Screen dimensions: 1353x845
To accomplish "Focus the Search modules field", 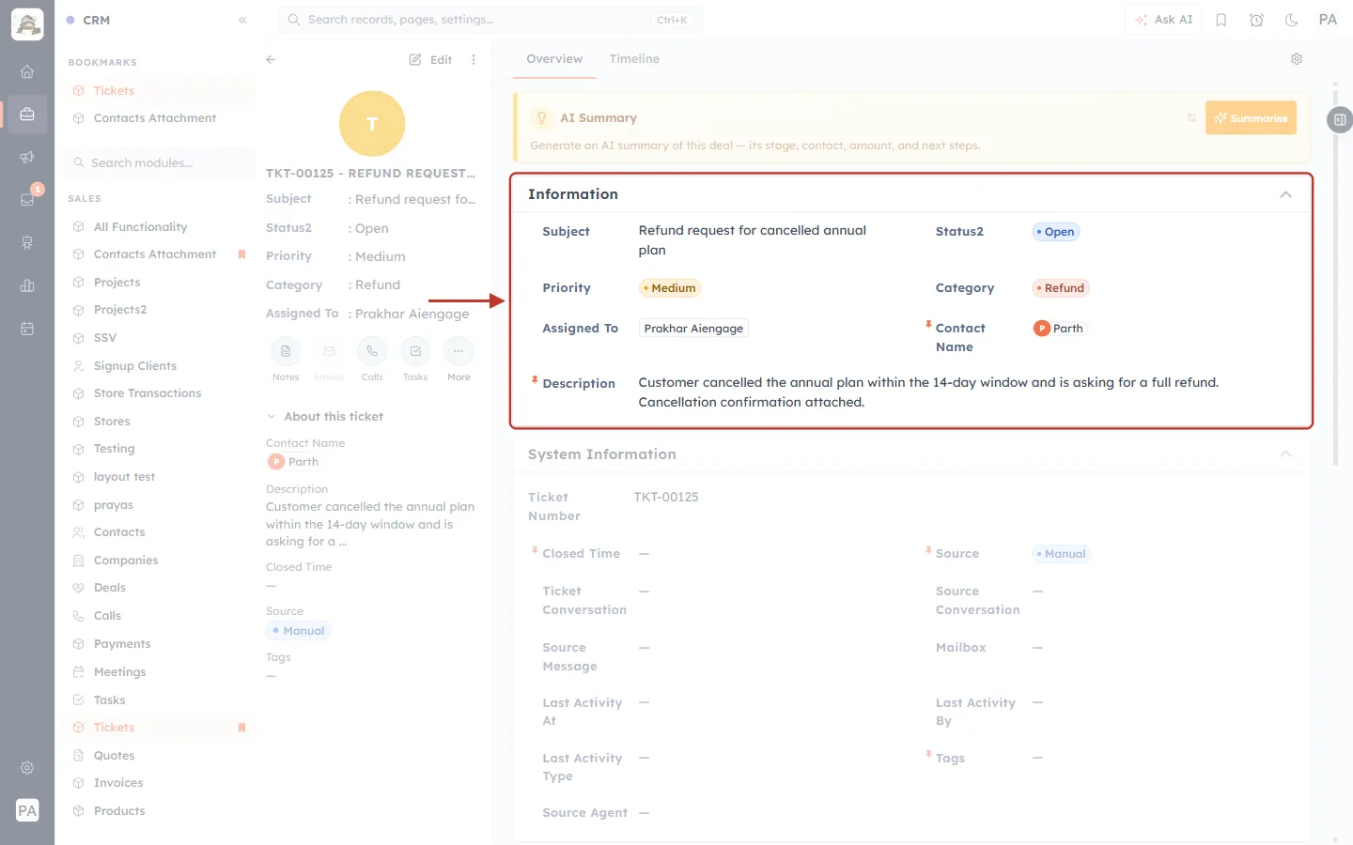I will tap(161, 163).
